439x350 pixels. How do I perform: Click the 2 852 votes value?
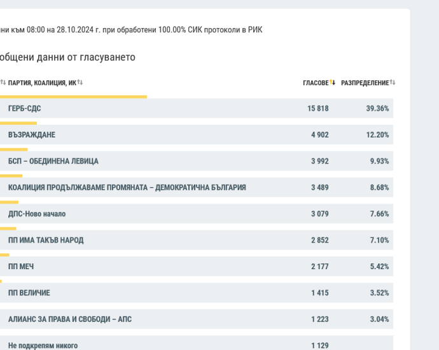pyautogui.click(x=320, y=240)
